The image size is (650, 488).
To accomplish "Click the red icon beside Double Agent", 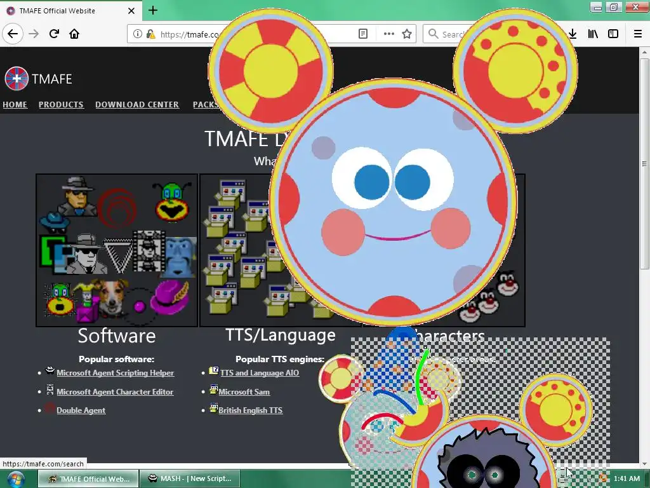I will [x=50, y=408].
